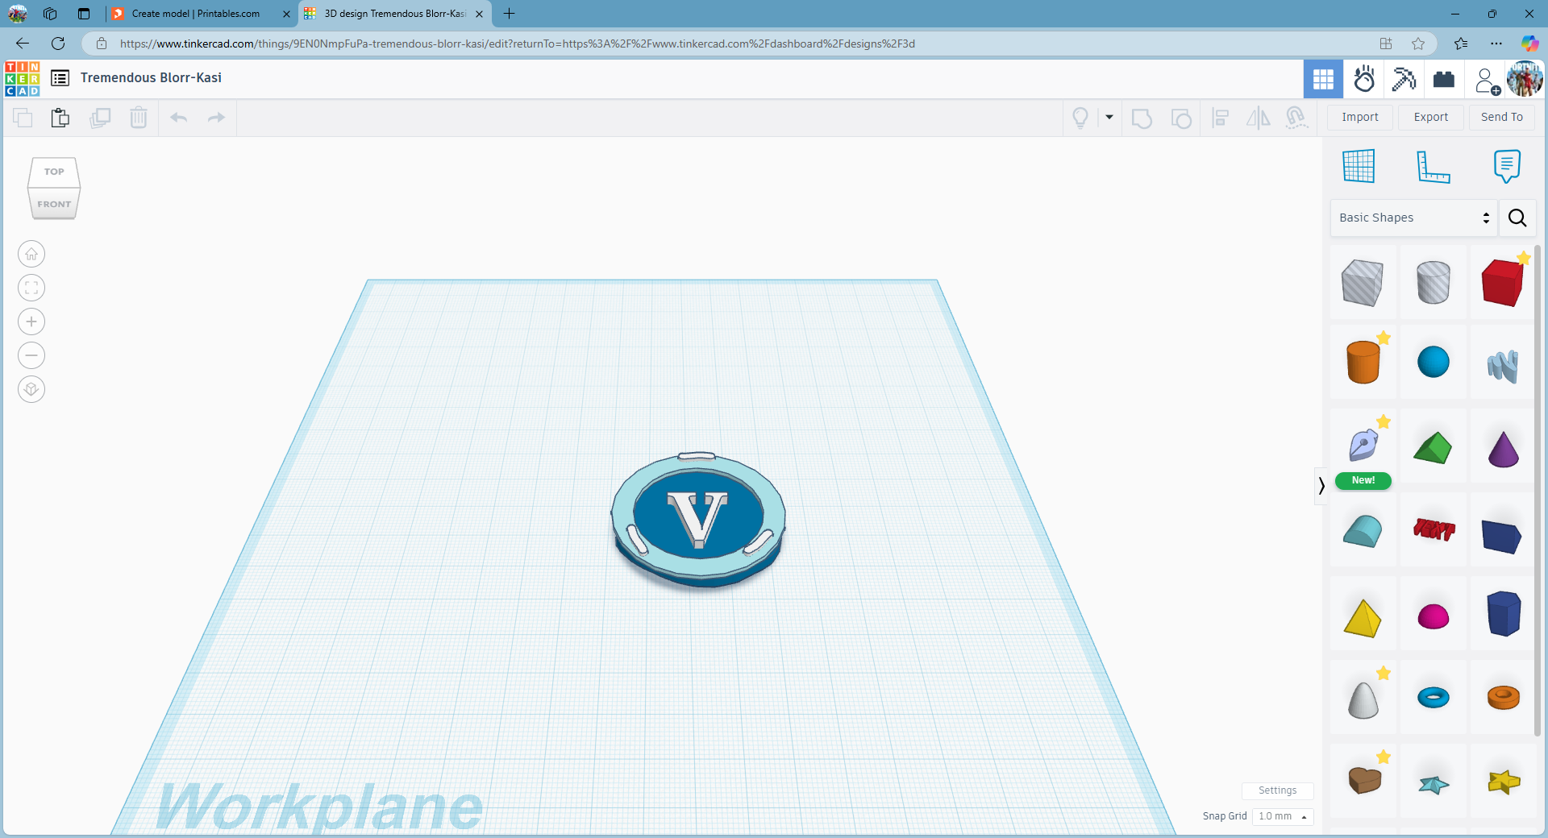Click the invite collaborator person icon

point(1487,81)
